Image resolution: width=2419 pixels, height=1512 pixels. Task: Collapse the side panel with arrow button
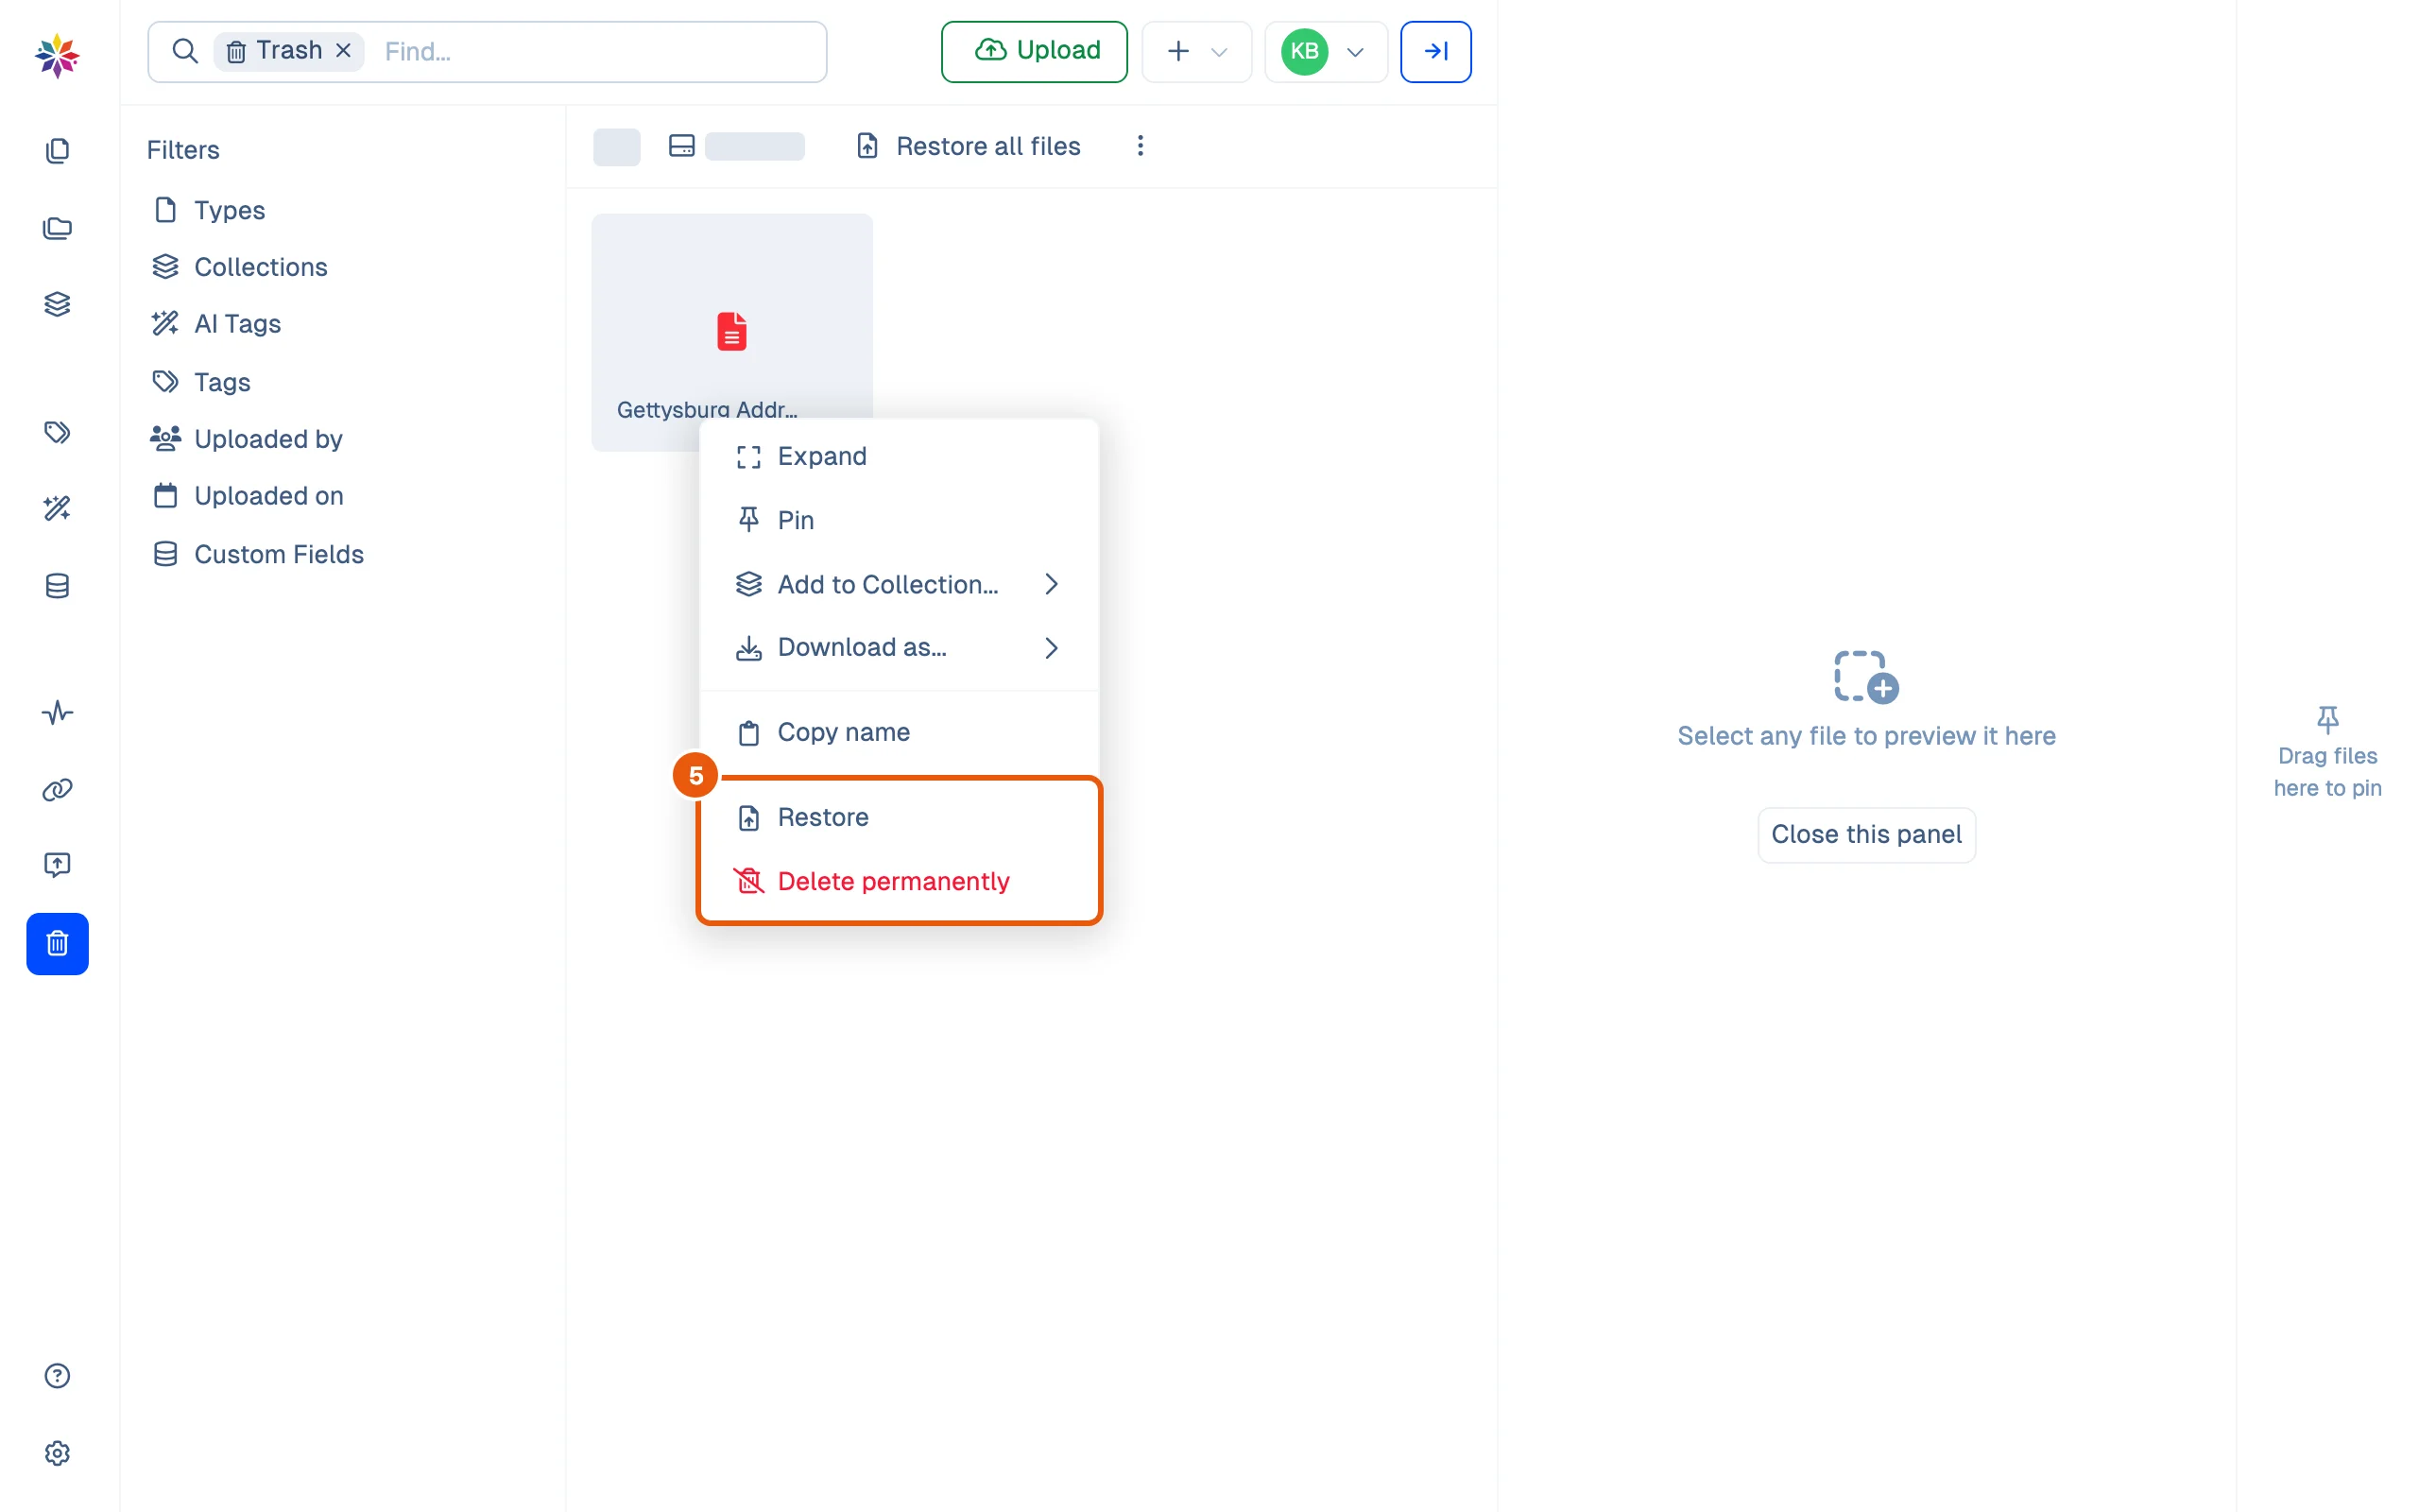pyautogui.click(x=1435, y=51)
